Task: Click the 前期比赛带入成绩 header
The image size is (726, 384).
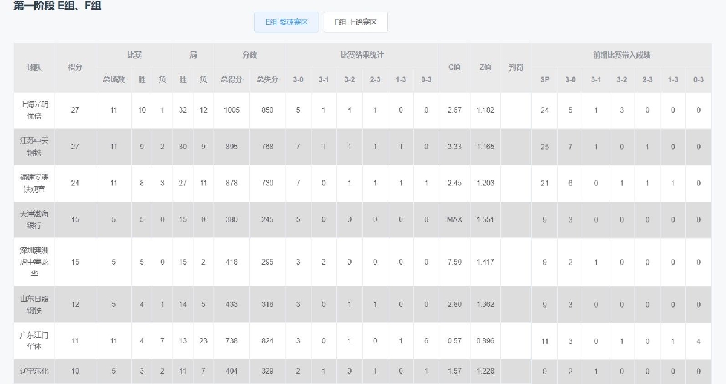Action: (621, 55)
